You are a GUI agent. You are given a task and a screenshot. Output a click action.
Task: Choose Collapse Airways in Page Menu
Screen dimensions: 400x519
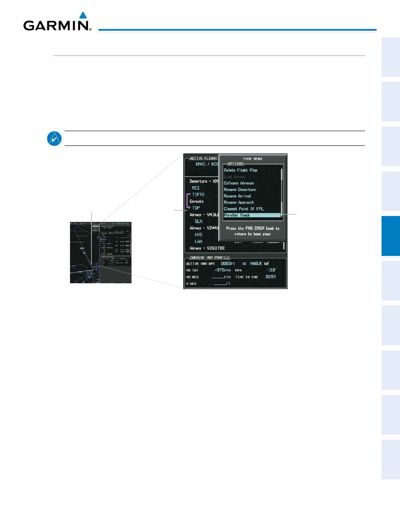tap(239, 183)
